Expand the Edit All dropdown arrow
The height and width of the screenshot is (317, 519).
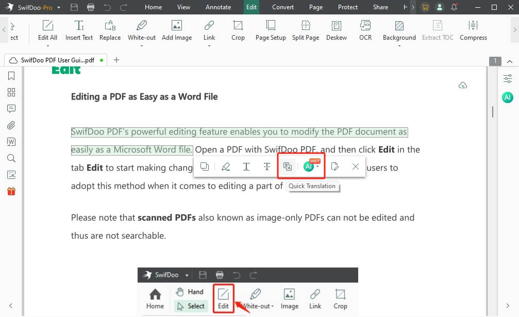47,46
